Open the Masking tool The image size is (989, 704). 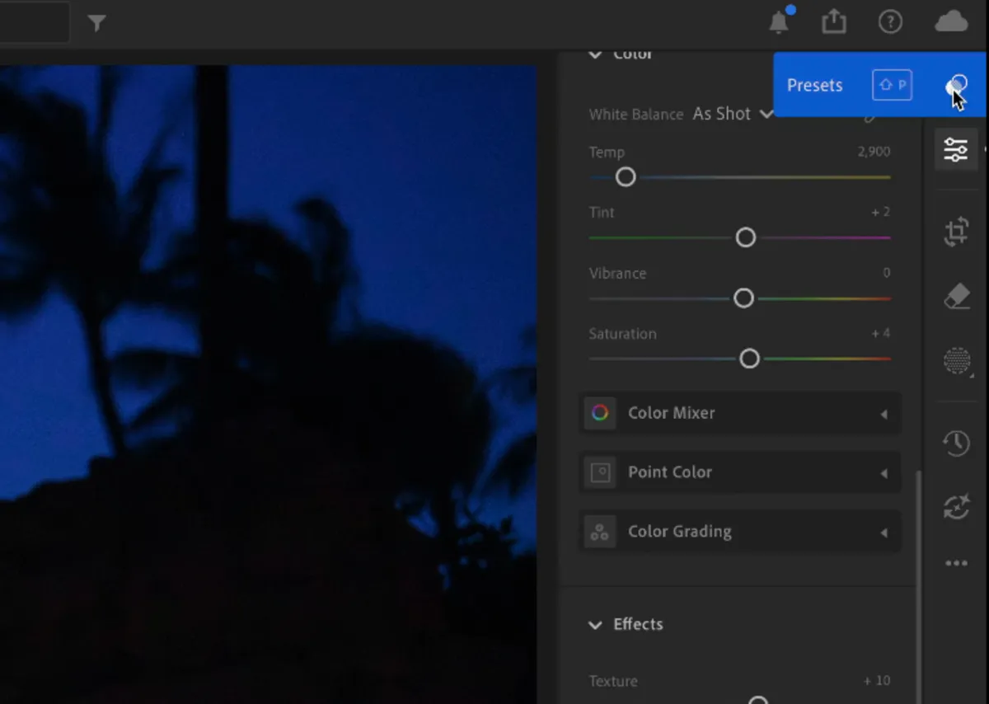point(956,361)
